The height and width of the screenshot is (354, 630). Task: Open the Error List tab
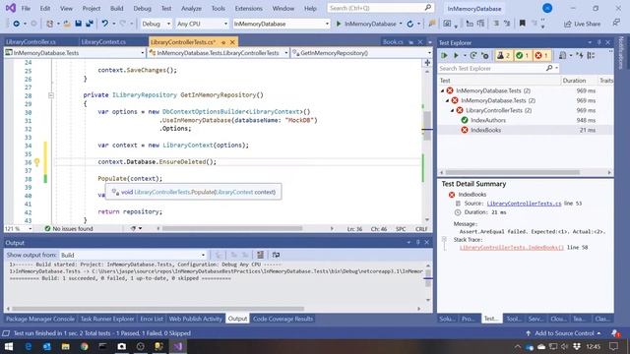click(152, 319)
